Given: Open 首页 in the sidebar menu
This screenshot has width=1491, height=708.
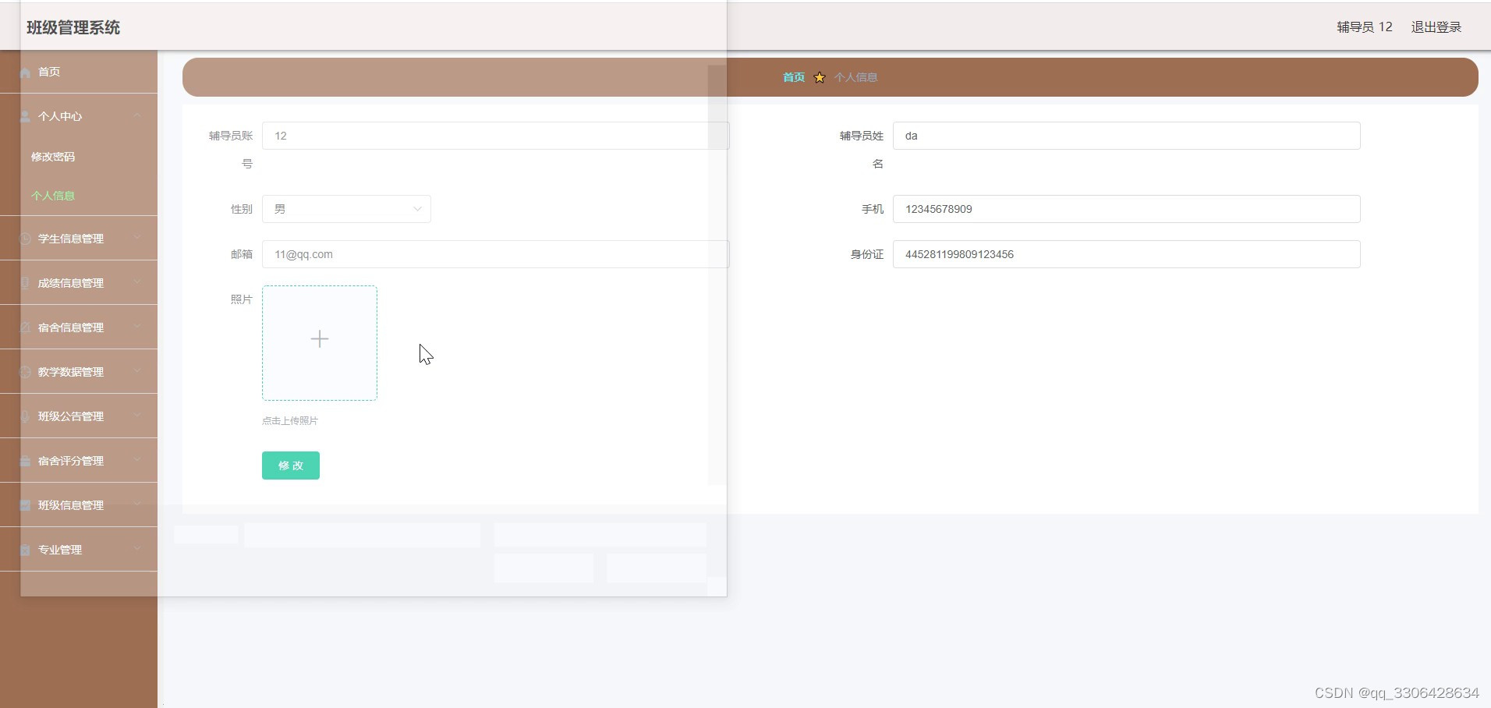Looking at the screenshot, I should point(79,72).
